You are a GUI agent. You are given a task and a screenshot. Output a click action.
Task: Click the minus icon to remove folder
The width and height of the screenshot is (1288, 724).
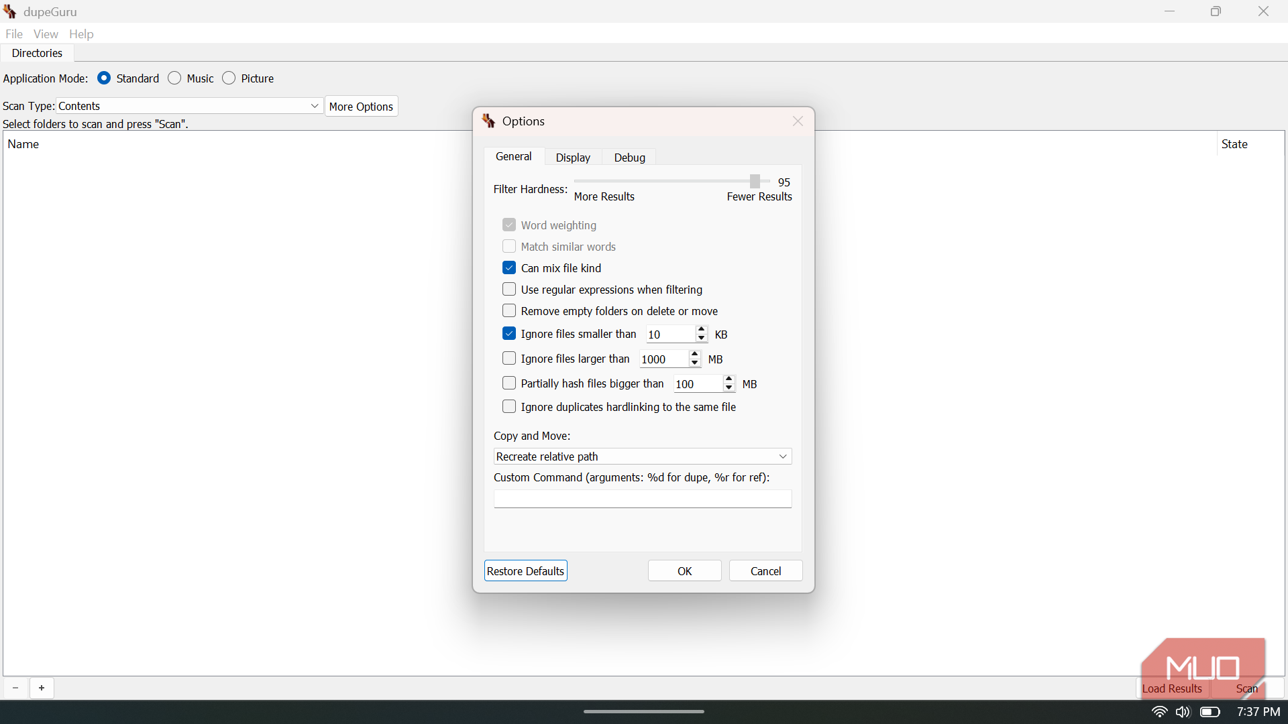[x=15, y=688]
